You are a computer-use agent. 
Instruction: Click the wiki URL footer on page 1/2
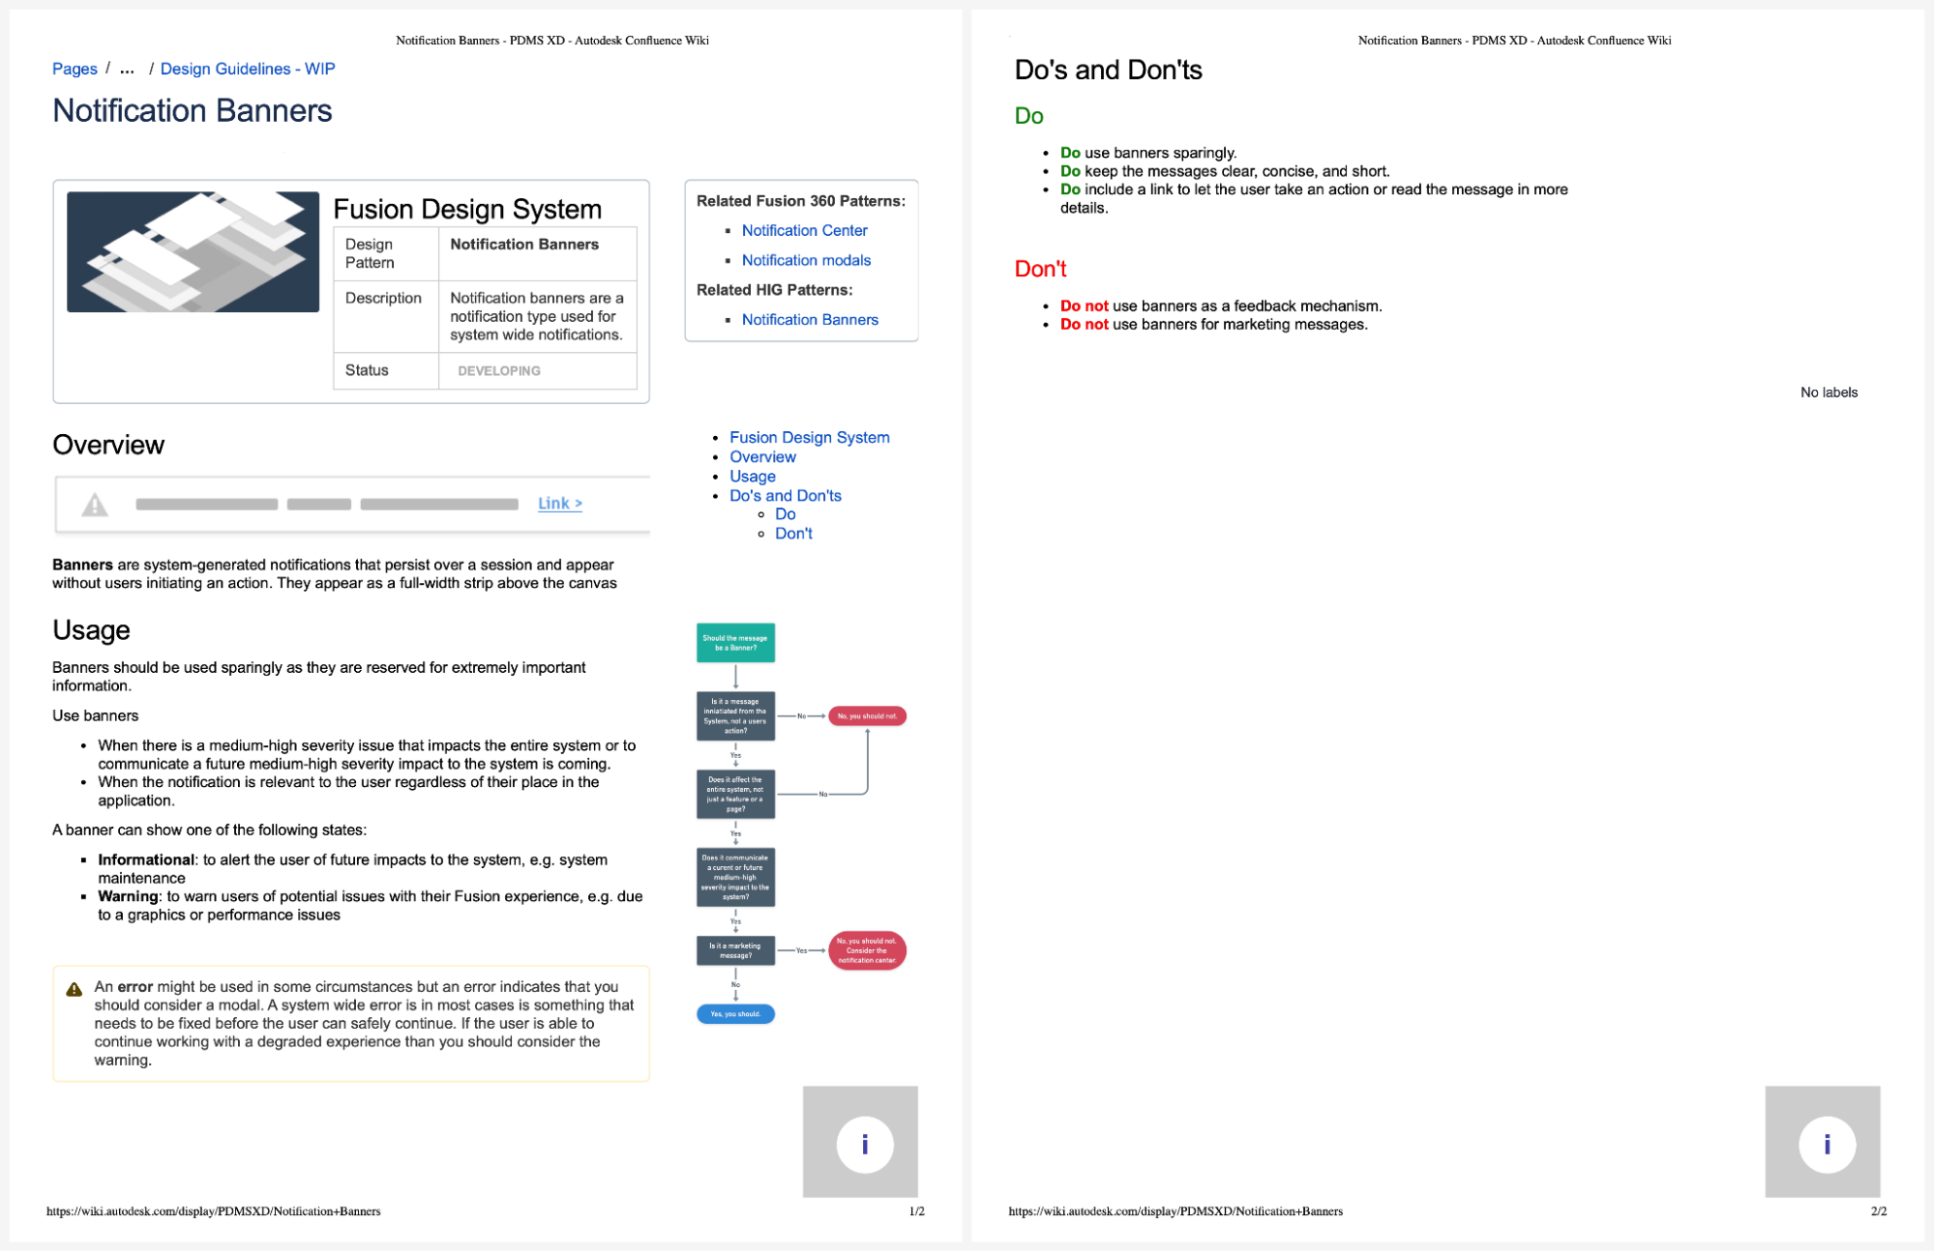click(214, 1211)
